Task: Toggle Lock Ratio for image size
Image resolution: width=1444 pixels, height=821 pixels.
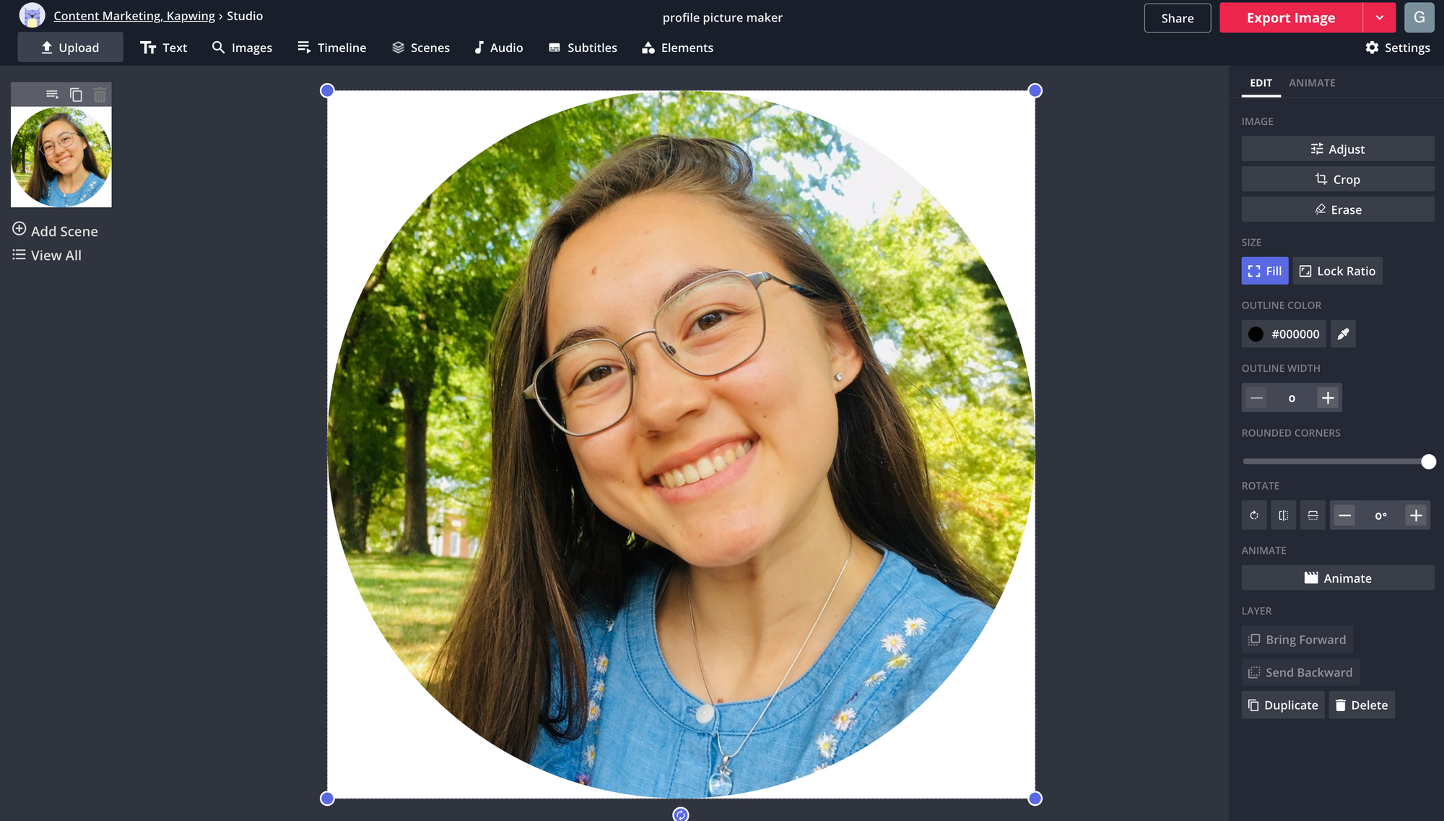Action: coord(1337,270)
